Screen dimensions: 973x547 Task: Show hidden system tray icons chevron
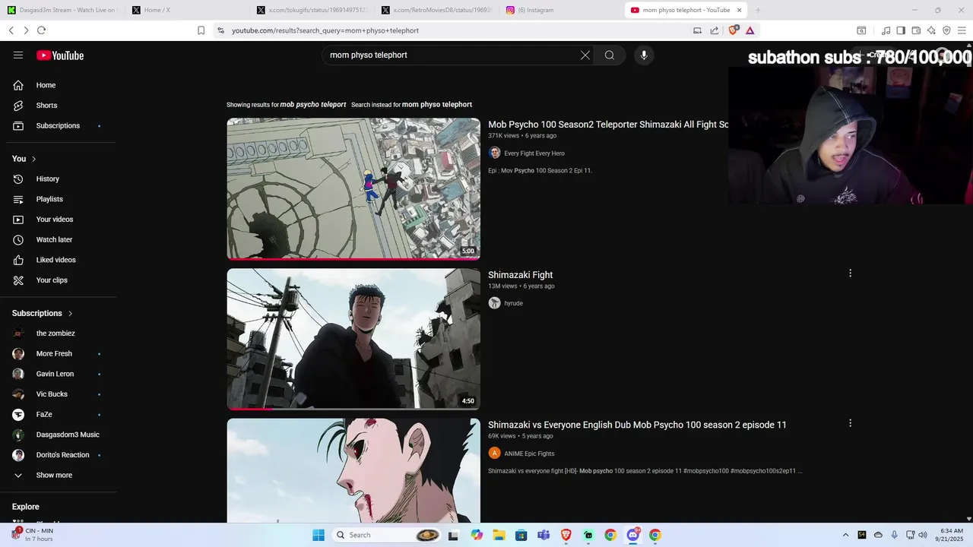coord(845,535)
